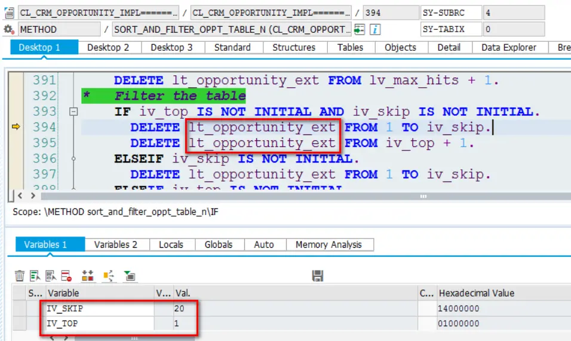Click the trash icon in variables toolbar
Viewport: 571px width, 341px height.
point(20,276)
